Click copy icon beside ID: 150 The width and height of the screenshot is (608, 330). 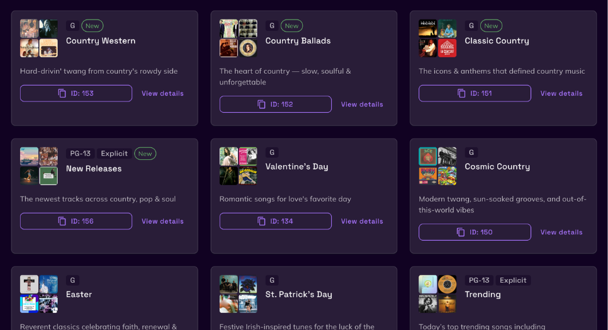tap(461, 232)
